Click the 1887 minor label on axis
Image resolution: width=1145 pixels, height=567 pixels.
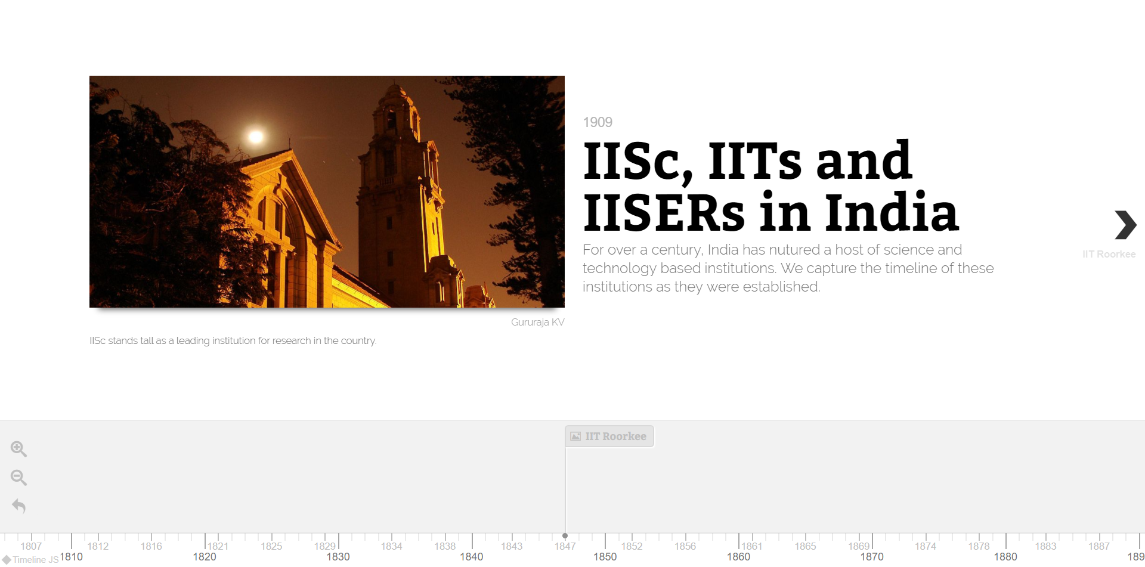1098,546
